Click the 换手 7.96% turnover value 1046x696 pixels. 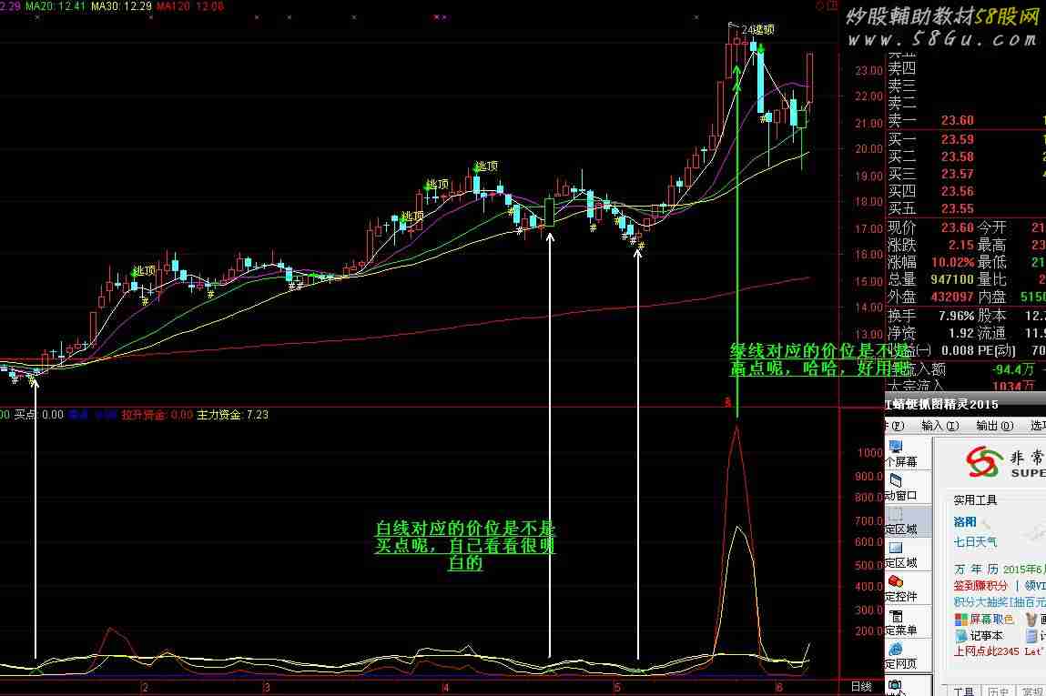point(957,316)
